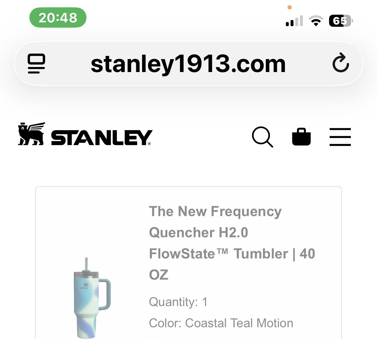Tap the stanley1913.com URL text
Viewport: 377px width, 339px height.
(x=188, y=64)
